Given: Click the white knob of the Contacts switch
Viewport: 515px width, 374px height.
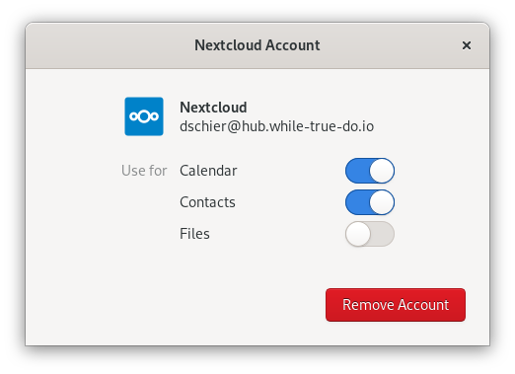Looking at the screenshot, I should click(382, 202).
